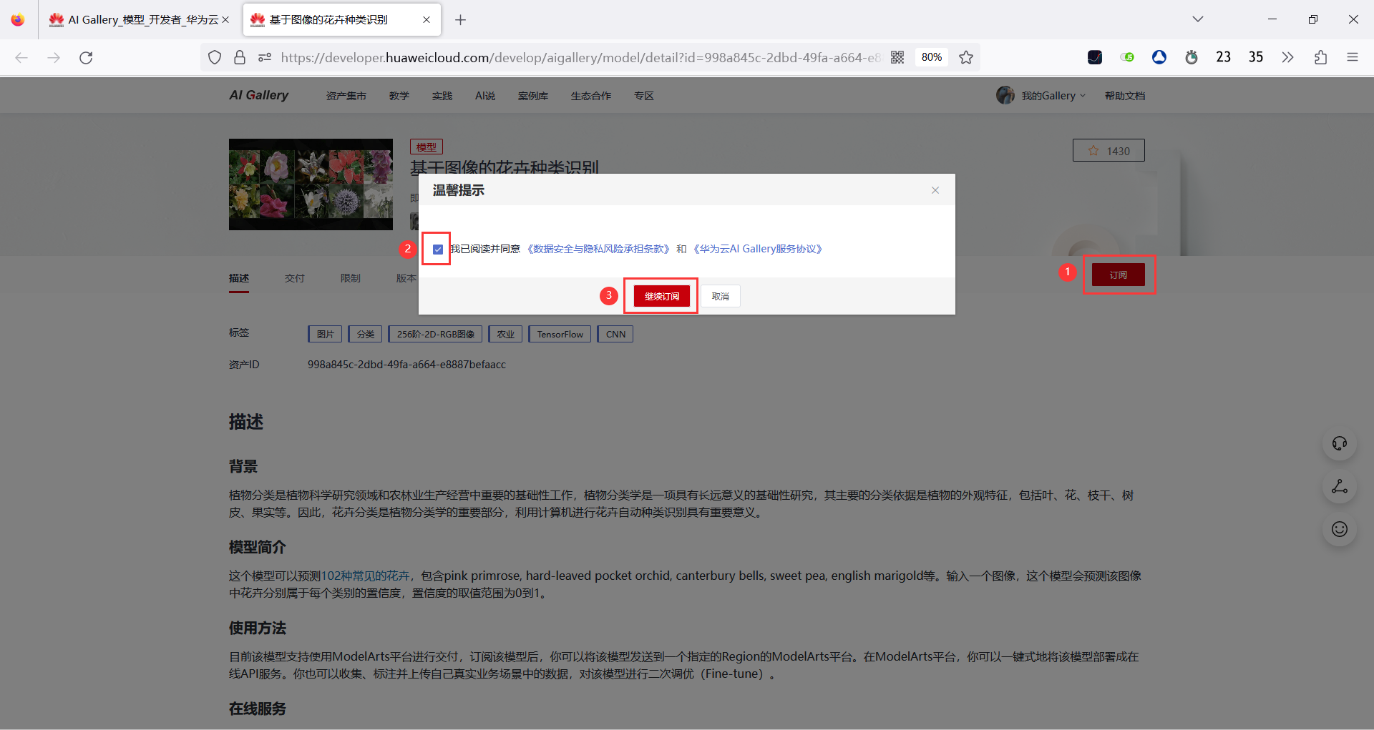The width and height of the screenshot is (1374, 730).
Task: Open the QR code scan icon in address bar
Action: pyautogui.click(x=897, y=57)
